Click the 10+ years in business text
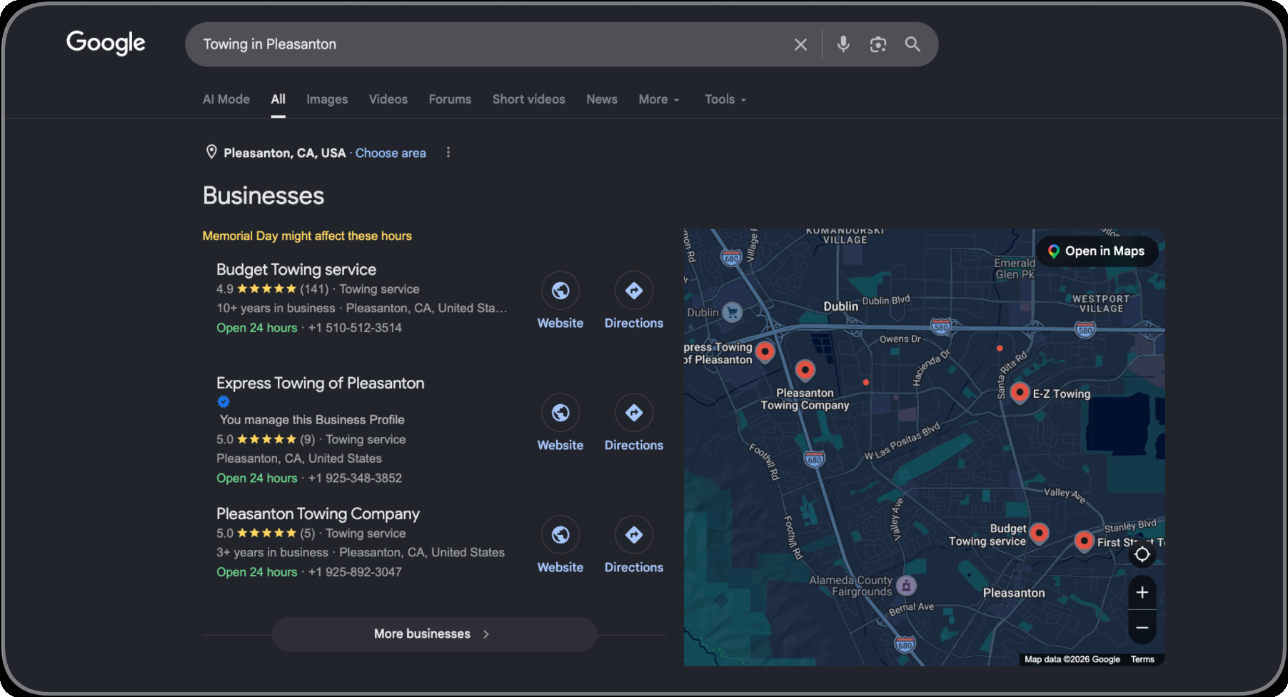The width and height of the screenshot is (1288, 697). [276, 309]
